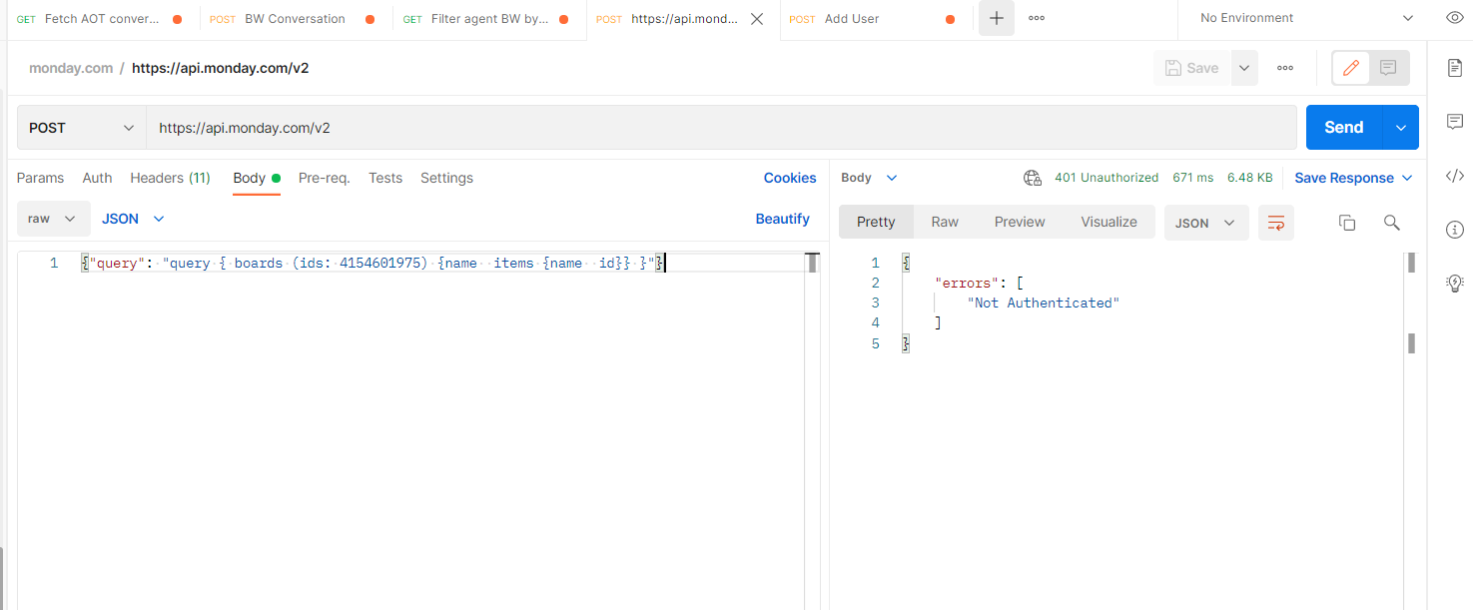Click the 6.48 KB response size

pos(1250,178)
